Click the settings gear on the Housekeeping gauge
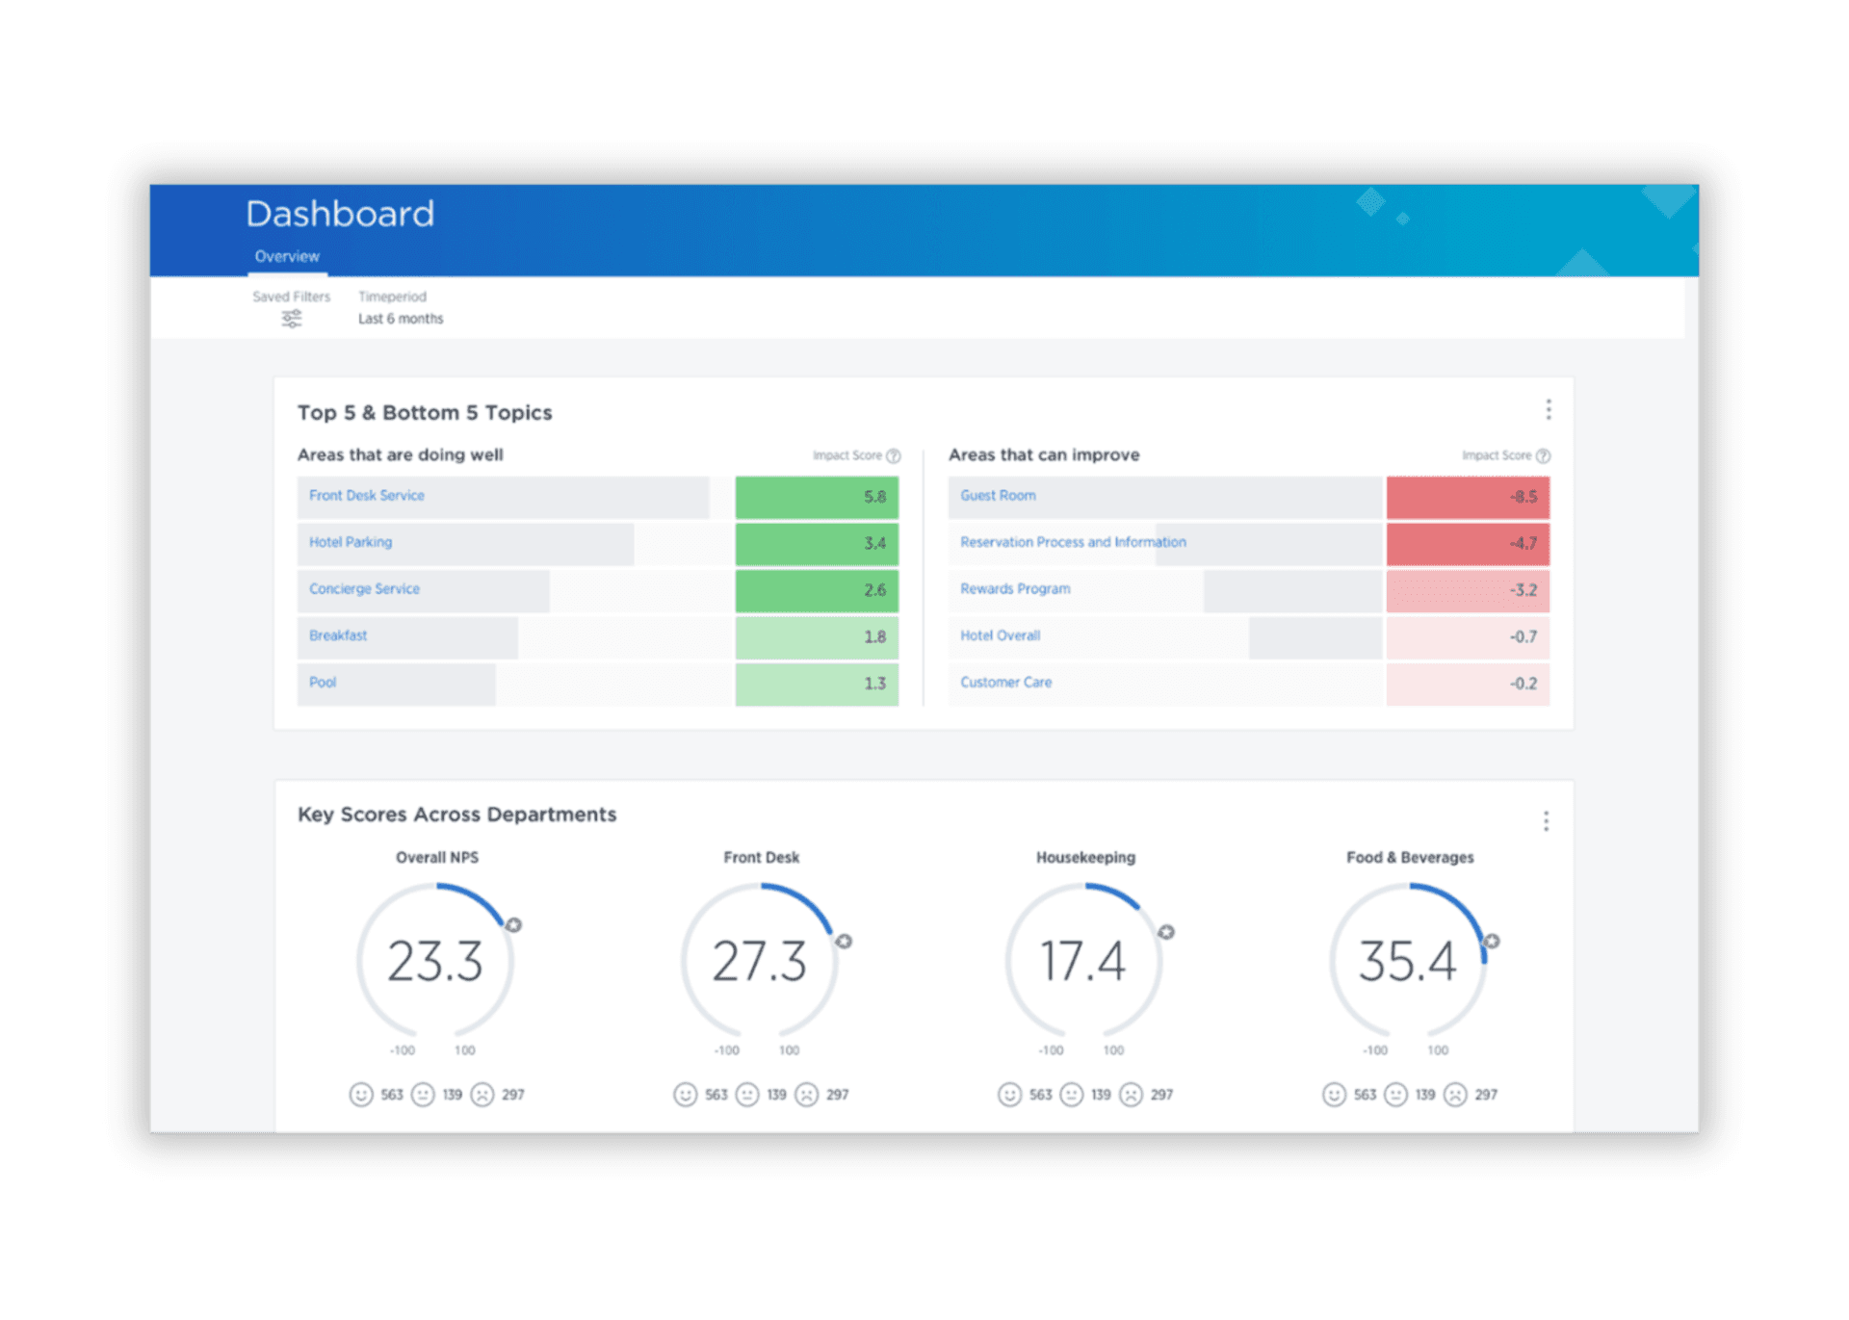This screenshot has width=1849, height=1320. 1166,932
